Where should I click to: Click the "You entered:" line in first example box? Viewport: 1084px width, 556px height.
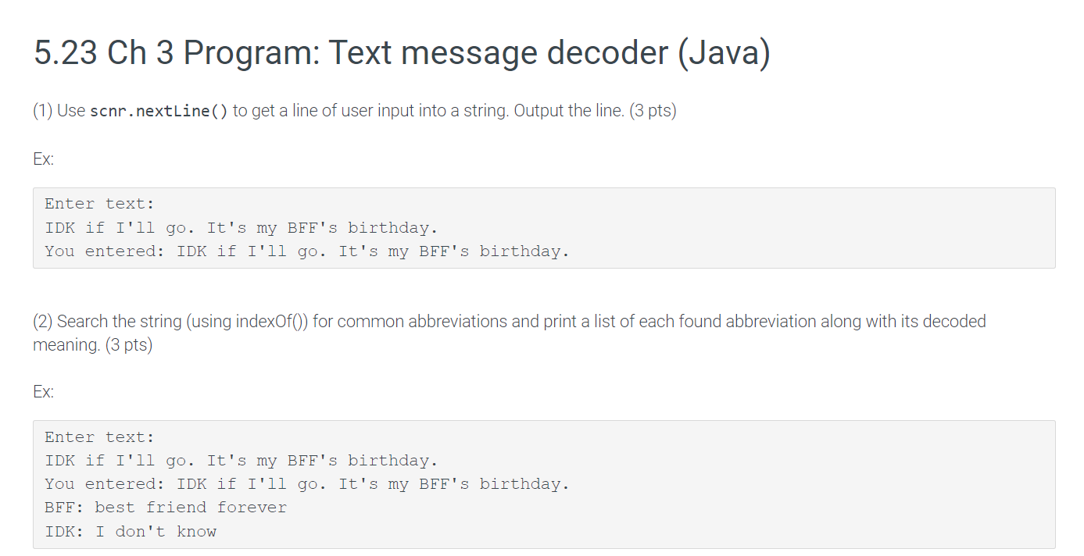[307, 251]
